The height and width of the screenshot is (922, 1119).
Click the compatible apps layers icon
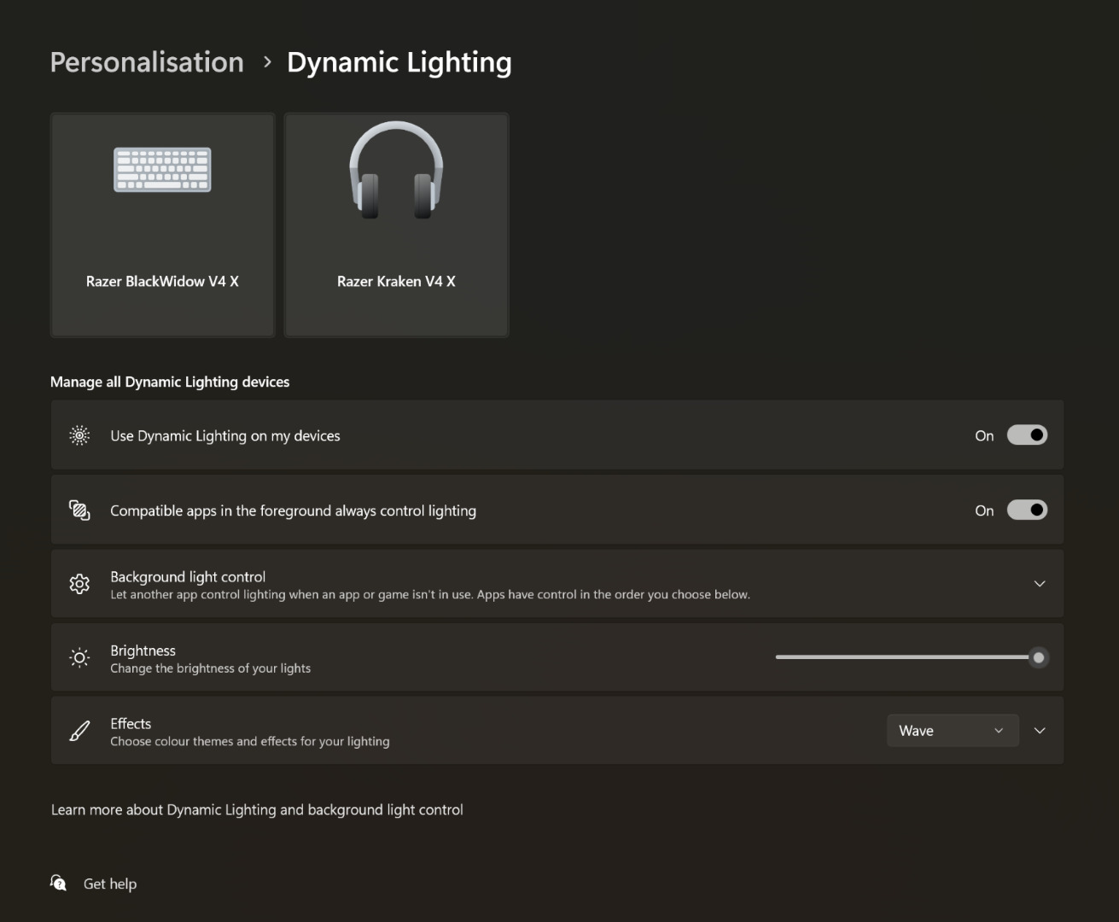click(x=79, y=511)
